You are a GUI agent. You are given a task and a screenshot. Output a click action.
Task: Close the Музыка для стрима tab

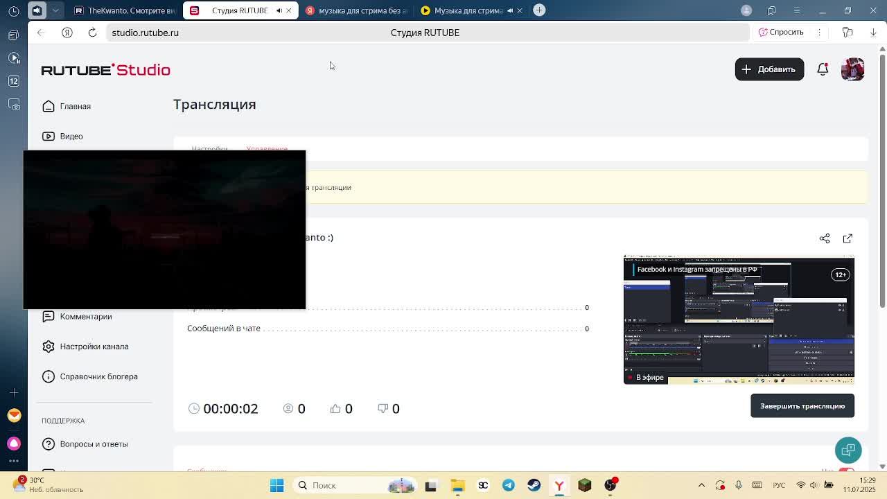[x=519, y=10]
